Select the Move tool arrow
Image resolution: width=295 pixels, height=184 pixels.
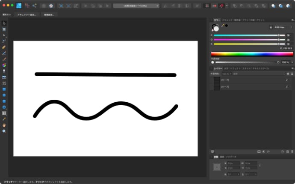pos(4,23)
